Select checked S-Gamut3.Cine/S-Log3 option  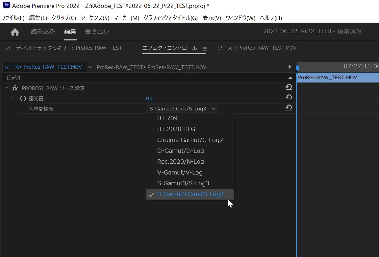(x=190, y=194)
